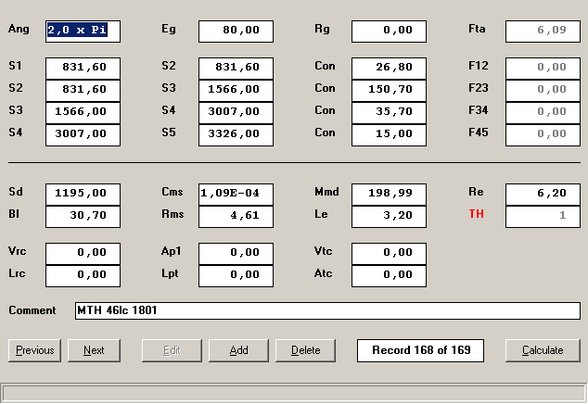Select the S5 field showing 3326,00

[x=236, y=135]
